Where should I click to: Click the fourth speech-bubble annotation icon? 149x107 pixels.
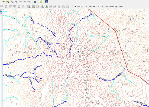click(x=14, y=6)
